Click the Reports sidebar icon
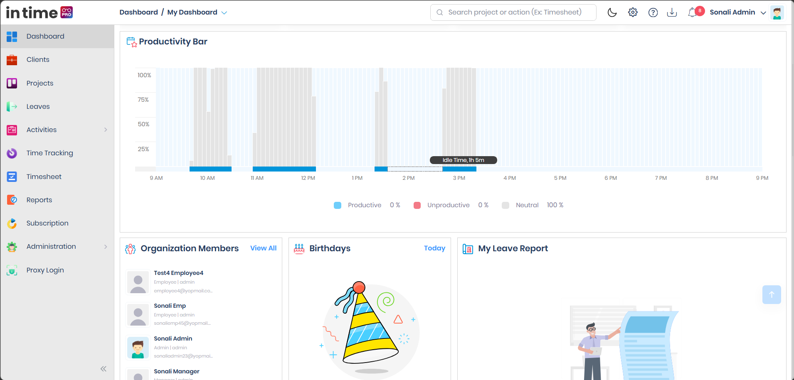This screenshot has width=794, height=380. (12, 200)
